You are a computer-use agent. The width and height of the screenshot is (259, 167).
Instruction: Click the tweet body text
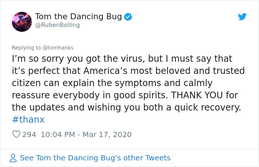tap(126, 83)
